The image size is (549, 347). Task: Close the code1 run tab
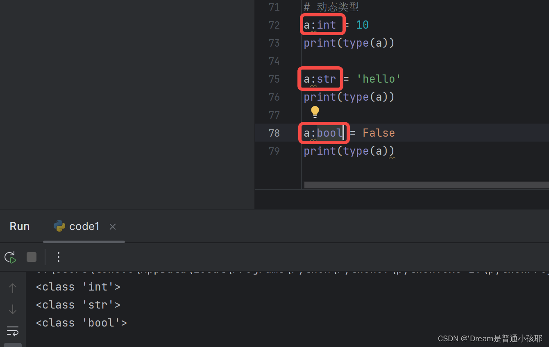pyautogui.click(x=113, y=227)
